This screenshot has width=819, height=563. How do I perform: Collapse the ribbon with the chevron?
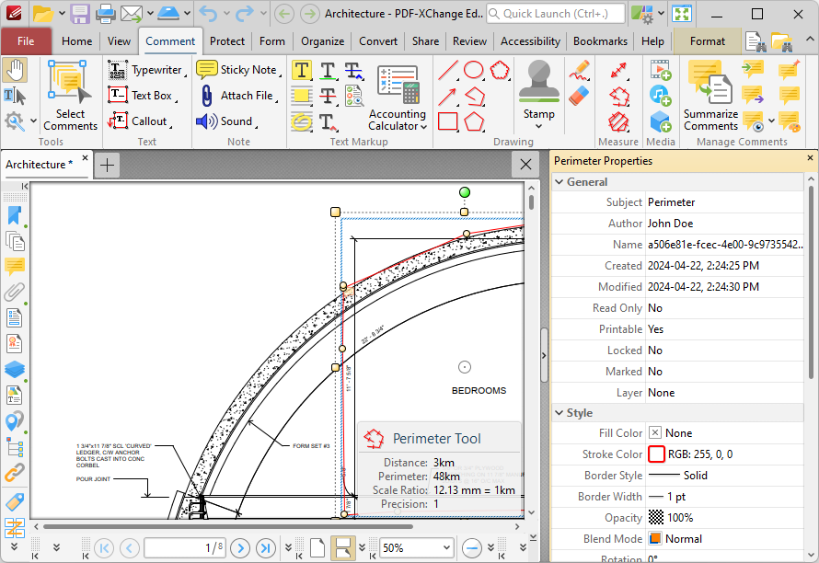pyautogui.click(x=810, y=40)
